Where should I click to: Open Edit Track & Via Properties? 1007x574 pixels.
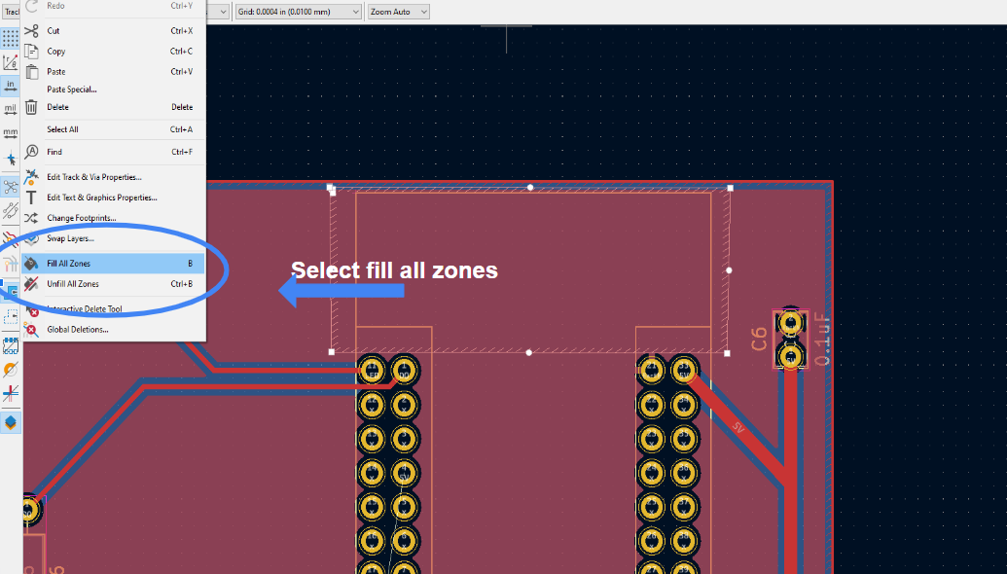click(114, 177)
